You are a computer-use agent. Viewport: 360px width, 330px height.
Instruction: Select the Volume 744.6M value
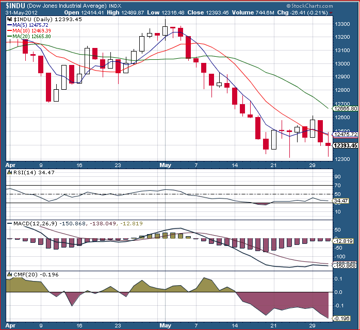[253, 12]
